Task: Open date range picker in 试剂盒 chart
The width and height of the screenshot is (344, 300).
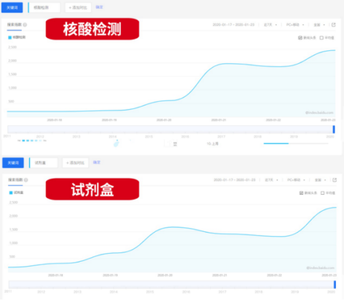Action: click(235, 180)
